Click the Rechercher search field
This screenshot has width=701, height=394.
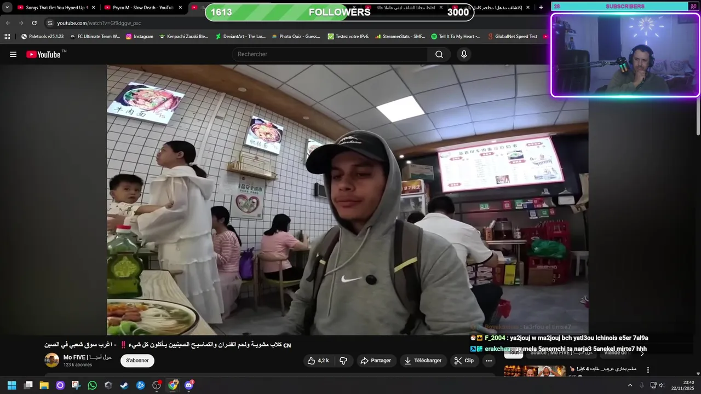330,54
